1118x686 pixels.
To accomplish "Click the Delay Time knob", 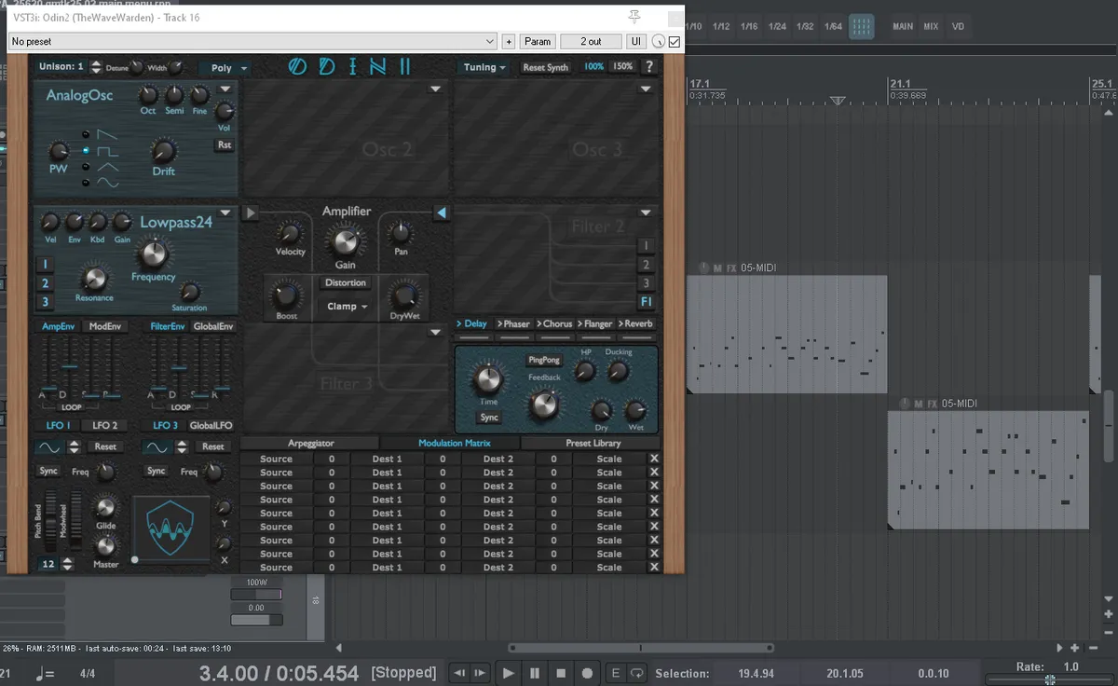I will tap(488, 379).
